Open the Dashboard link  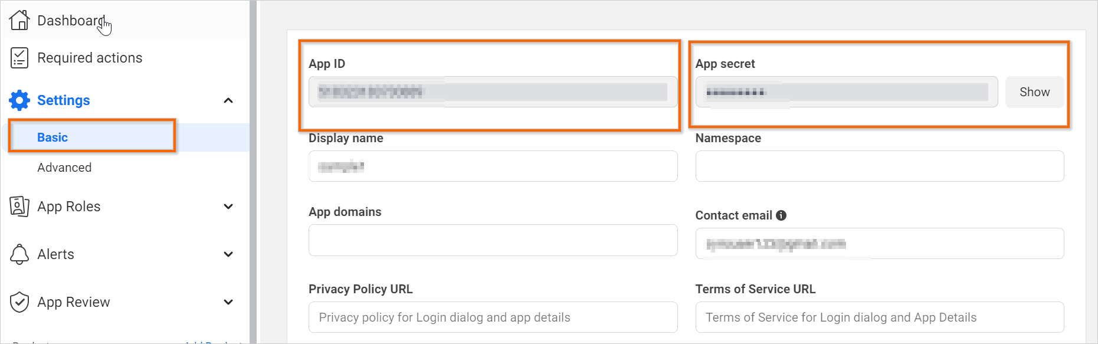tap(71, 21)
